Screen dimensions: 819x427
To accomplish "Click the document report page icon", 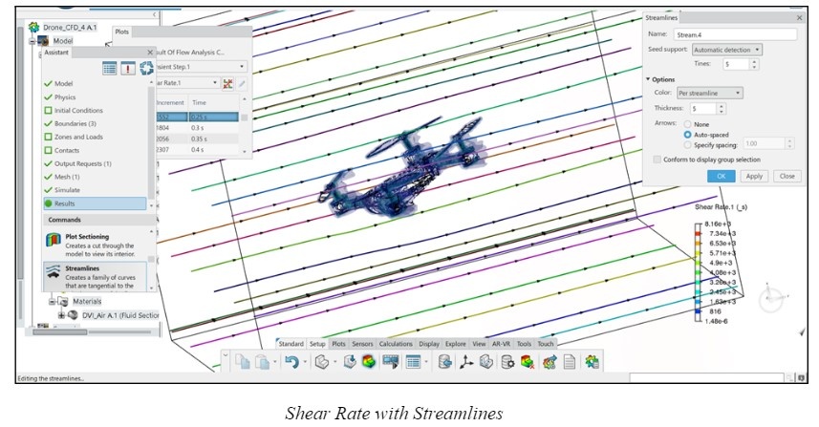I will click(570, 361).
